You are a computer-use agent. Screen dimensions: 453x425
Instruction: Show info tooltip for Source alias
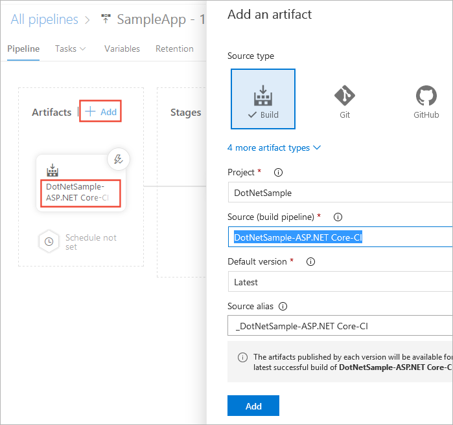tap(283, 306)
